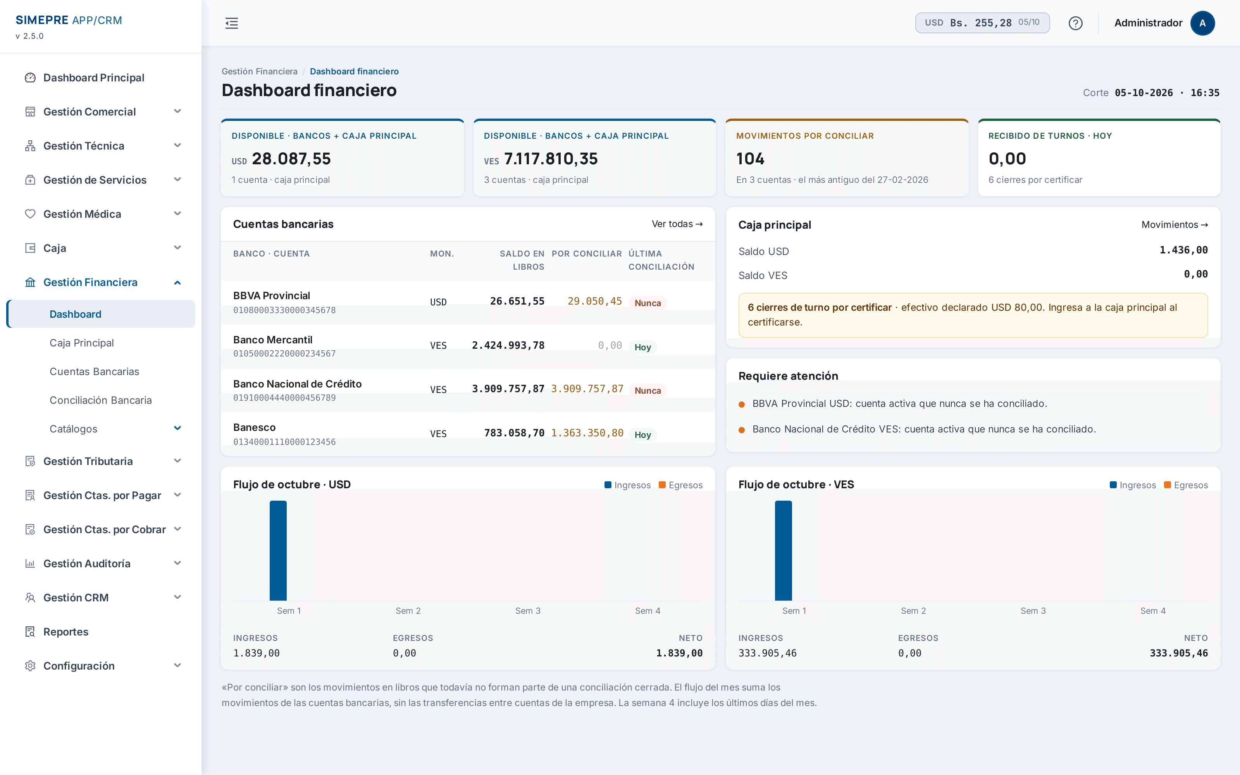Click the Nunca badge for Banco Nacional de Crédito
This screenshot has width=1240, height=775.
648,391
